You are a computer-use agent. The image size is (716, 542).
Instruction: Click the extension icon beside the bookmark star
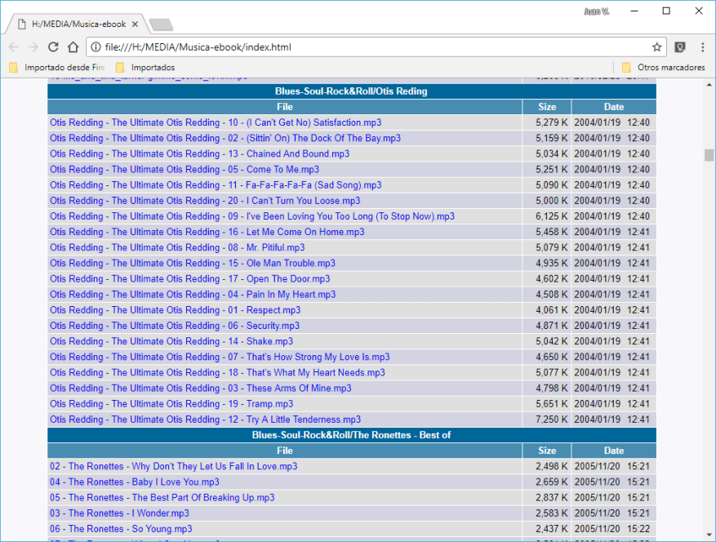pos(679,47)
